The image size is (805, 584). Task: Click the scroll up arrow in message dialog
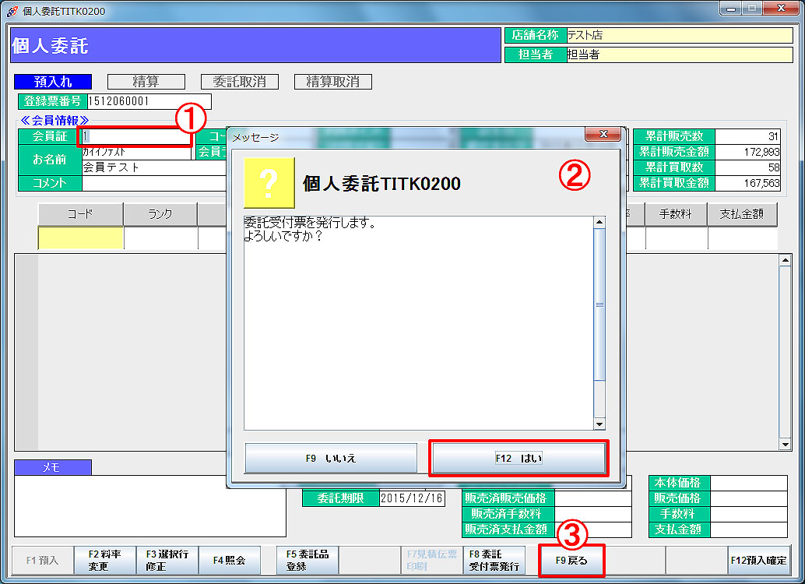pos(599,222)
